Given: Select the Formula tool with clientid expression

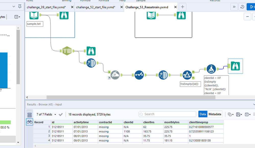Looking at the screenshot, I should 211,69.
